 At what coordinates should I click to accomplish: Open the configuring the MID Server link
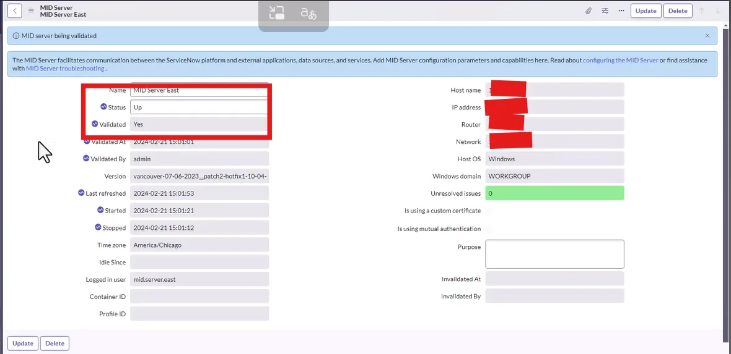621,61
